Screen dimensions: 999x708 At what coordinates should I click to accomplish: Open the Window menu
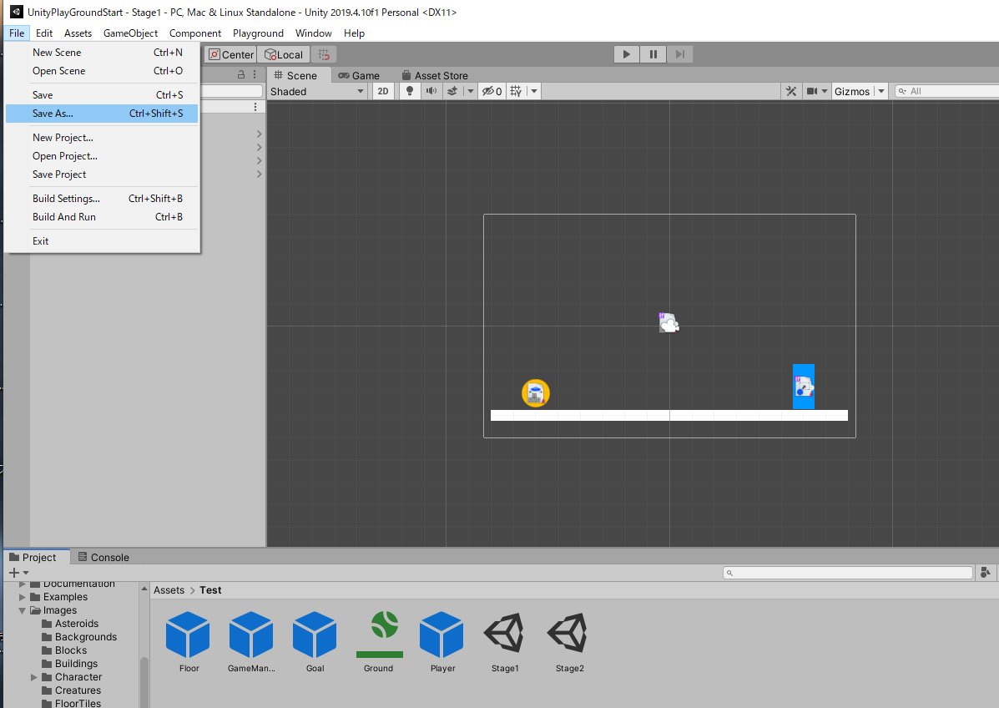[x=314, y=33]
